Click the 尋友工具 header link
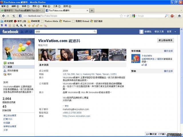The height and width of the screenshot is (137, 183). pyautogui.click(x=159, y=32)
